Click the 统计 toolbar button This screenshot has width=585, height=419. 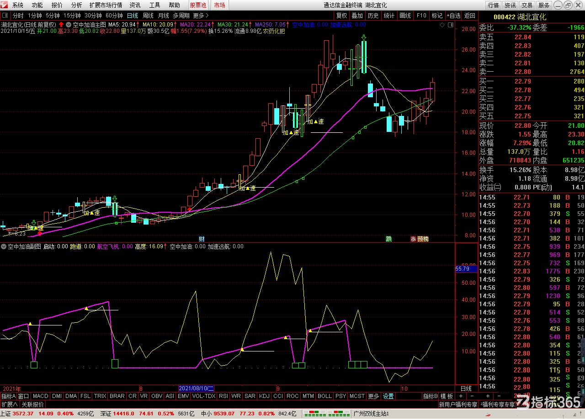tap(389, 16)
